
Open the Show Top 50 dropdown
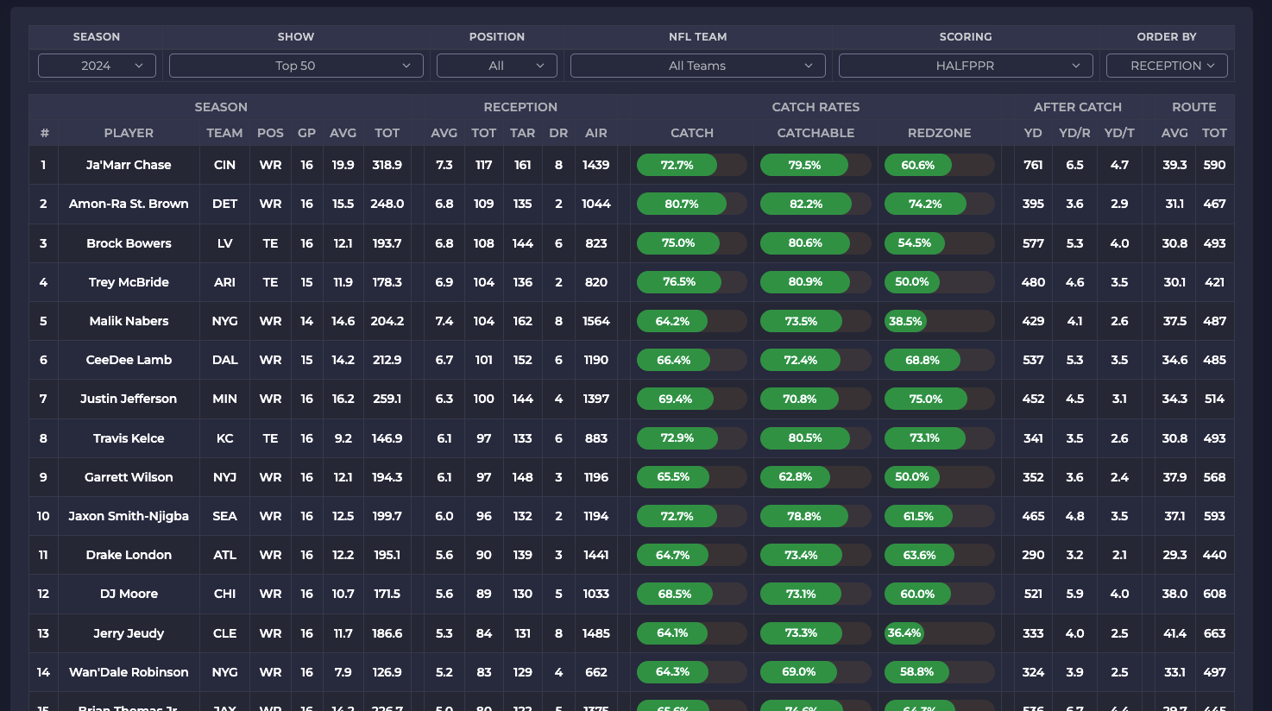click(x=296, y=66)
